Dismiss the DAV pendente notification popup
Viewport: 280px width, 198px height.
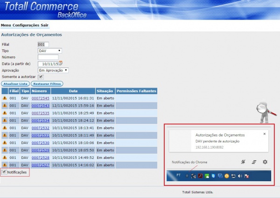pos(264,134)
